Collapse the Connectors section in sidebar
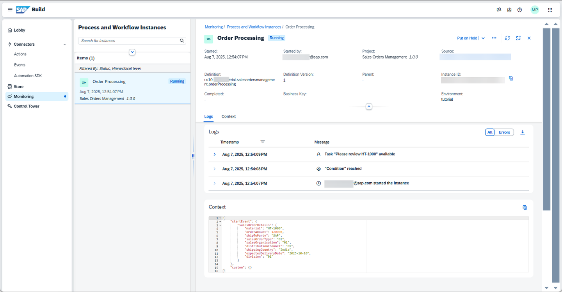 (64, 45)
